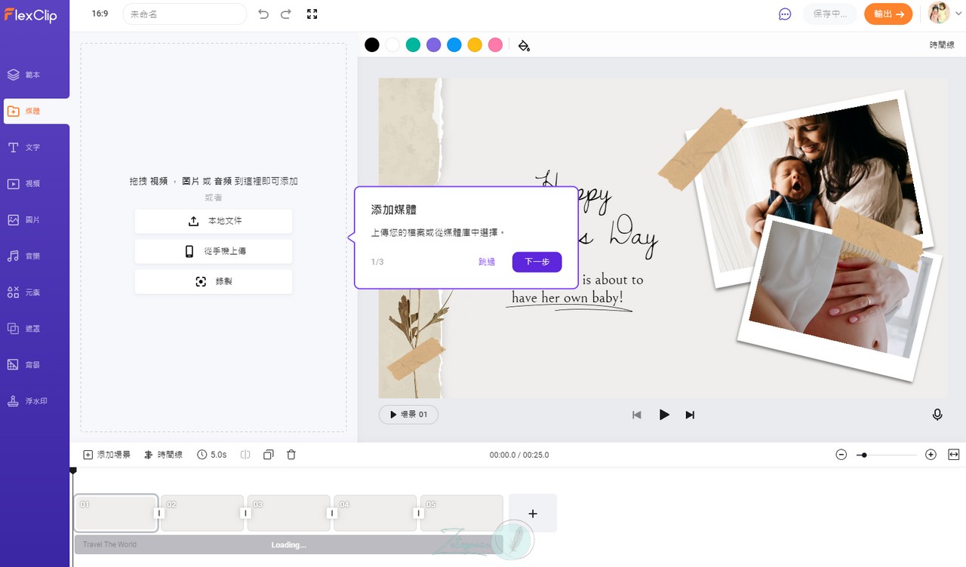The width and height of the screenshot is (966, 567).
Task: Open the 遮罩 overlay sidebar tab
Action: point(35,328)
